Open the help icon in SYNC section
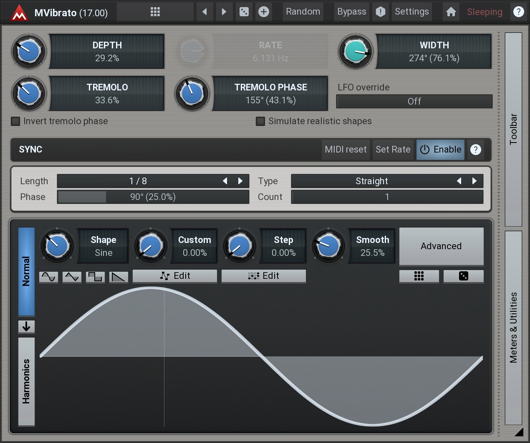 pyautogui.click(x=476, y=150)
